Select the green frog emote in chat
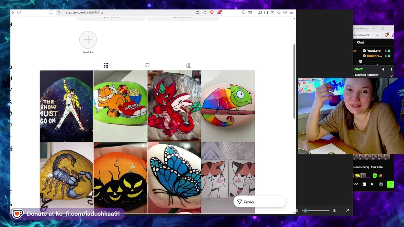The width and height of the screenshot is (404, 227). pos(375,176)
